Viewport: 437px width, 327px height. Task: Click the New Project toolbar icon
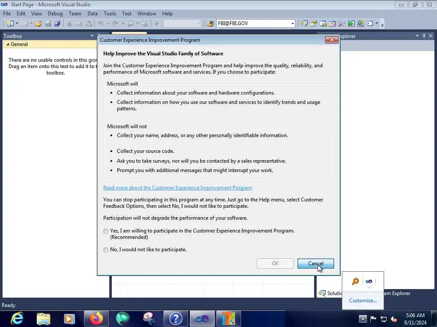(x=10, y=24)
